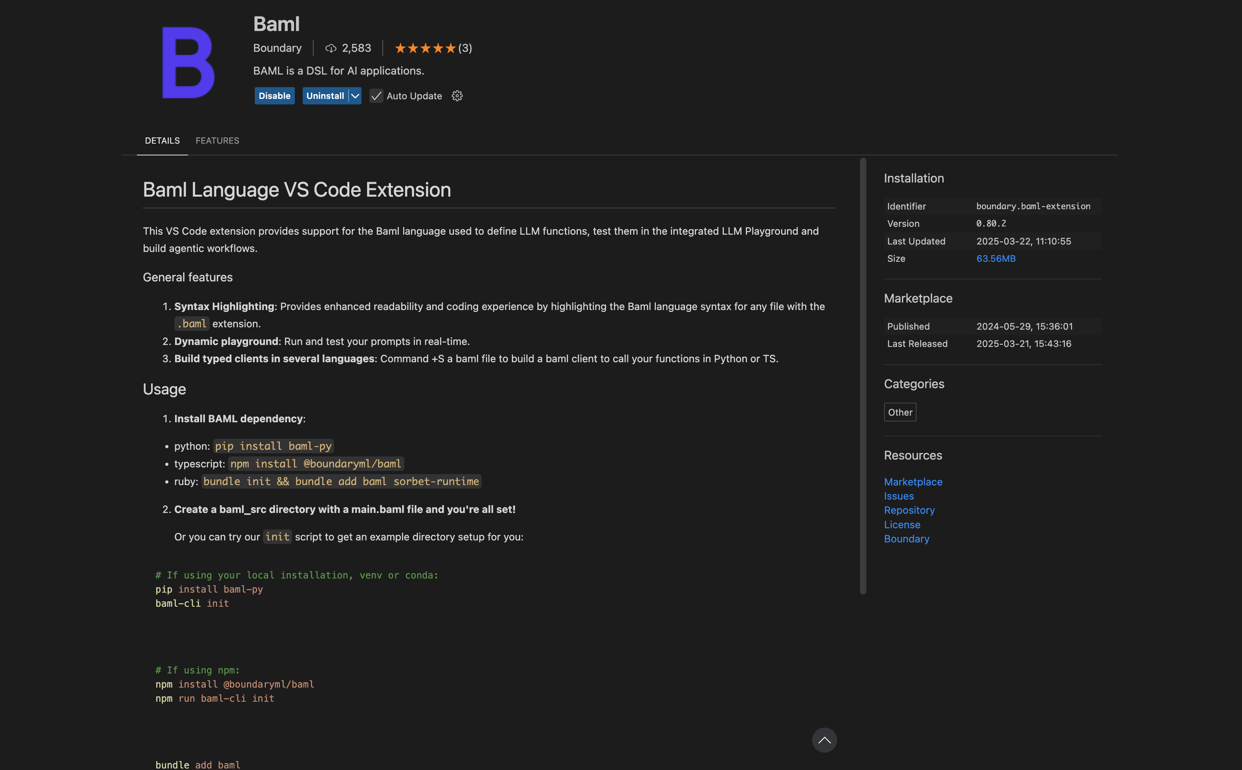
Task: Open the License resource link
Action: click(x=902, y=525)
